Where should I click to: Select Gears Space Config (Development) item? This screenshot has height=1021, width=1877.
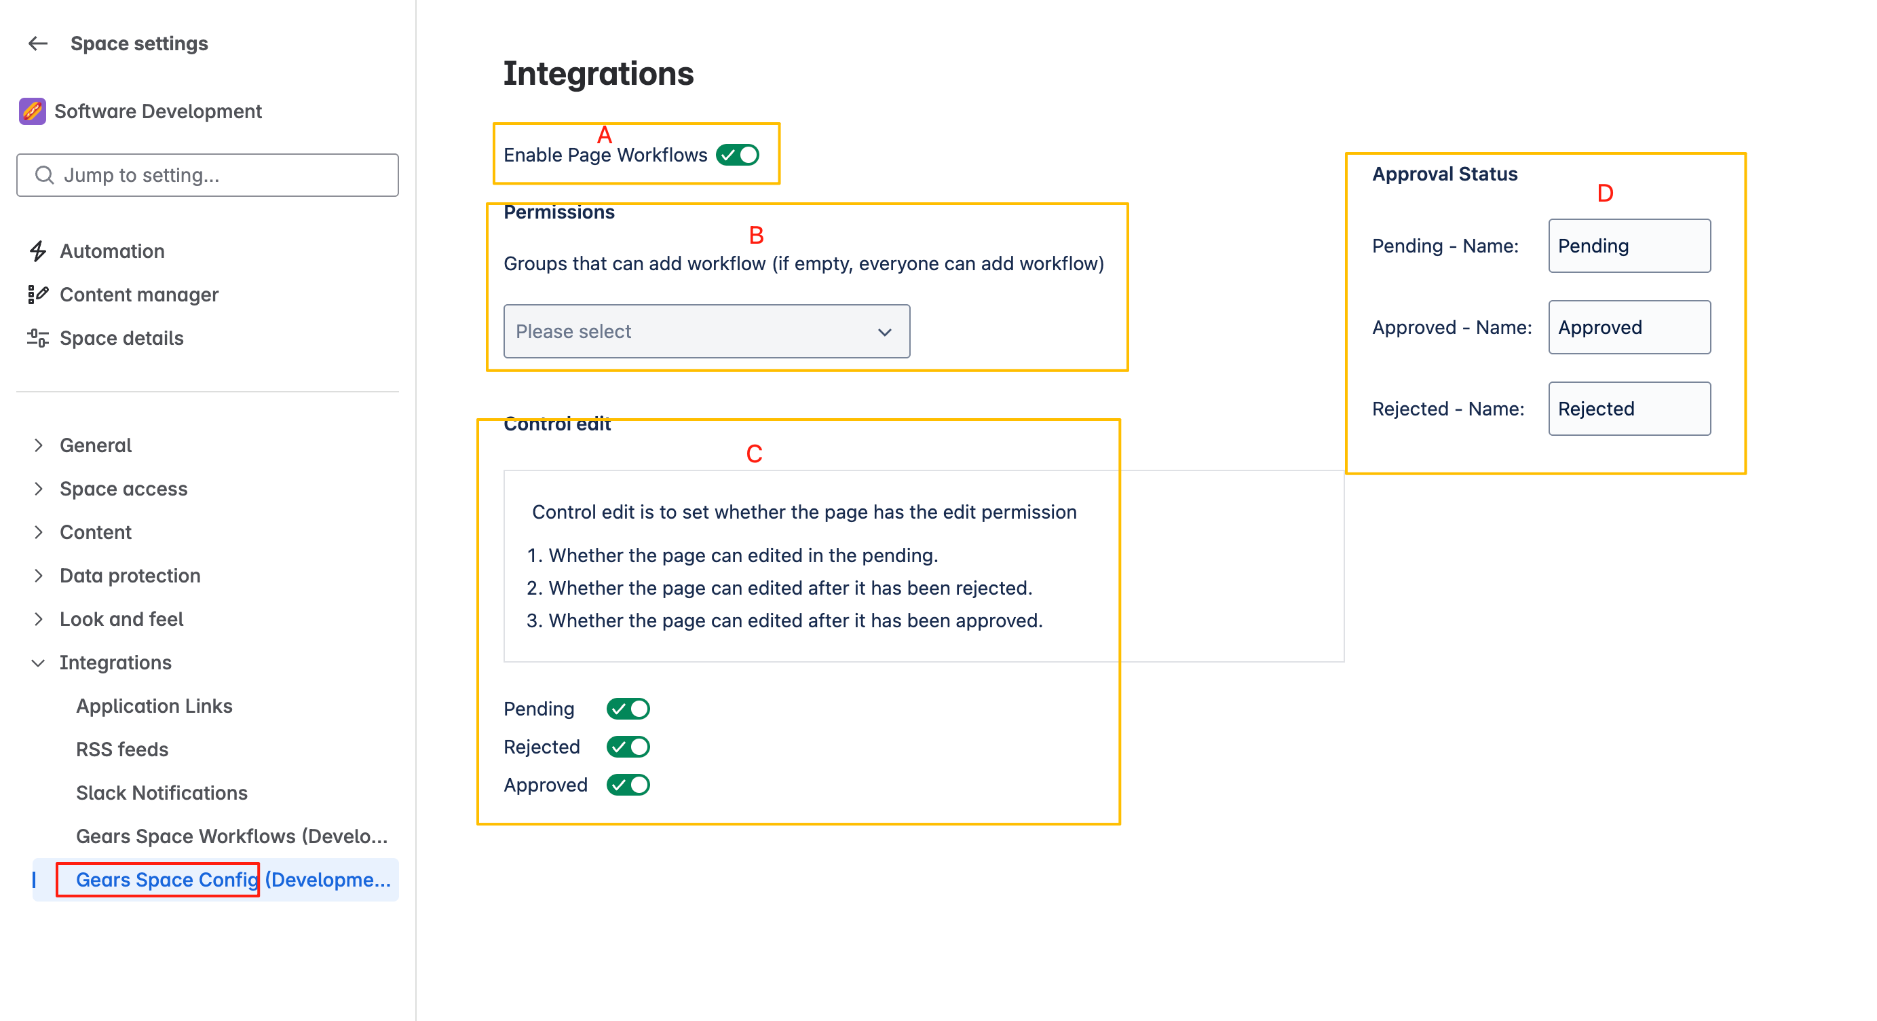click(x=216, y=880)
